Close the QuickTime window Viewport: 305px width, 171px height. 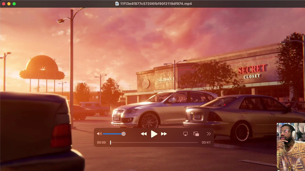coord(4,3)
